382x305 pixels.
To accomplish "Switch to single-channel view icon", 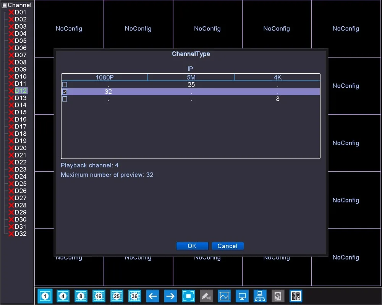I will click(x=45, y=296).
